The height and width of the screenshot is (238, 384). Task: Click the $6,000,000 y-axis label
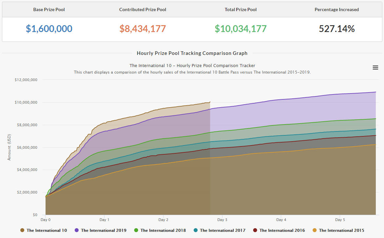(27, 147)
